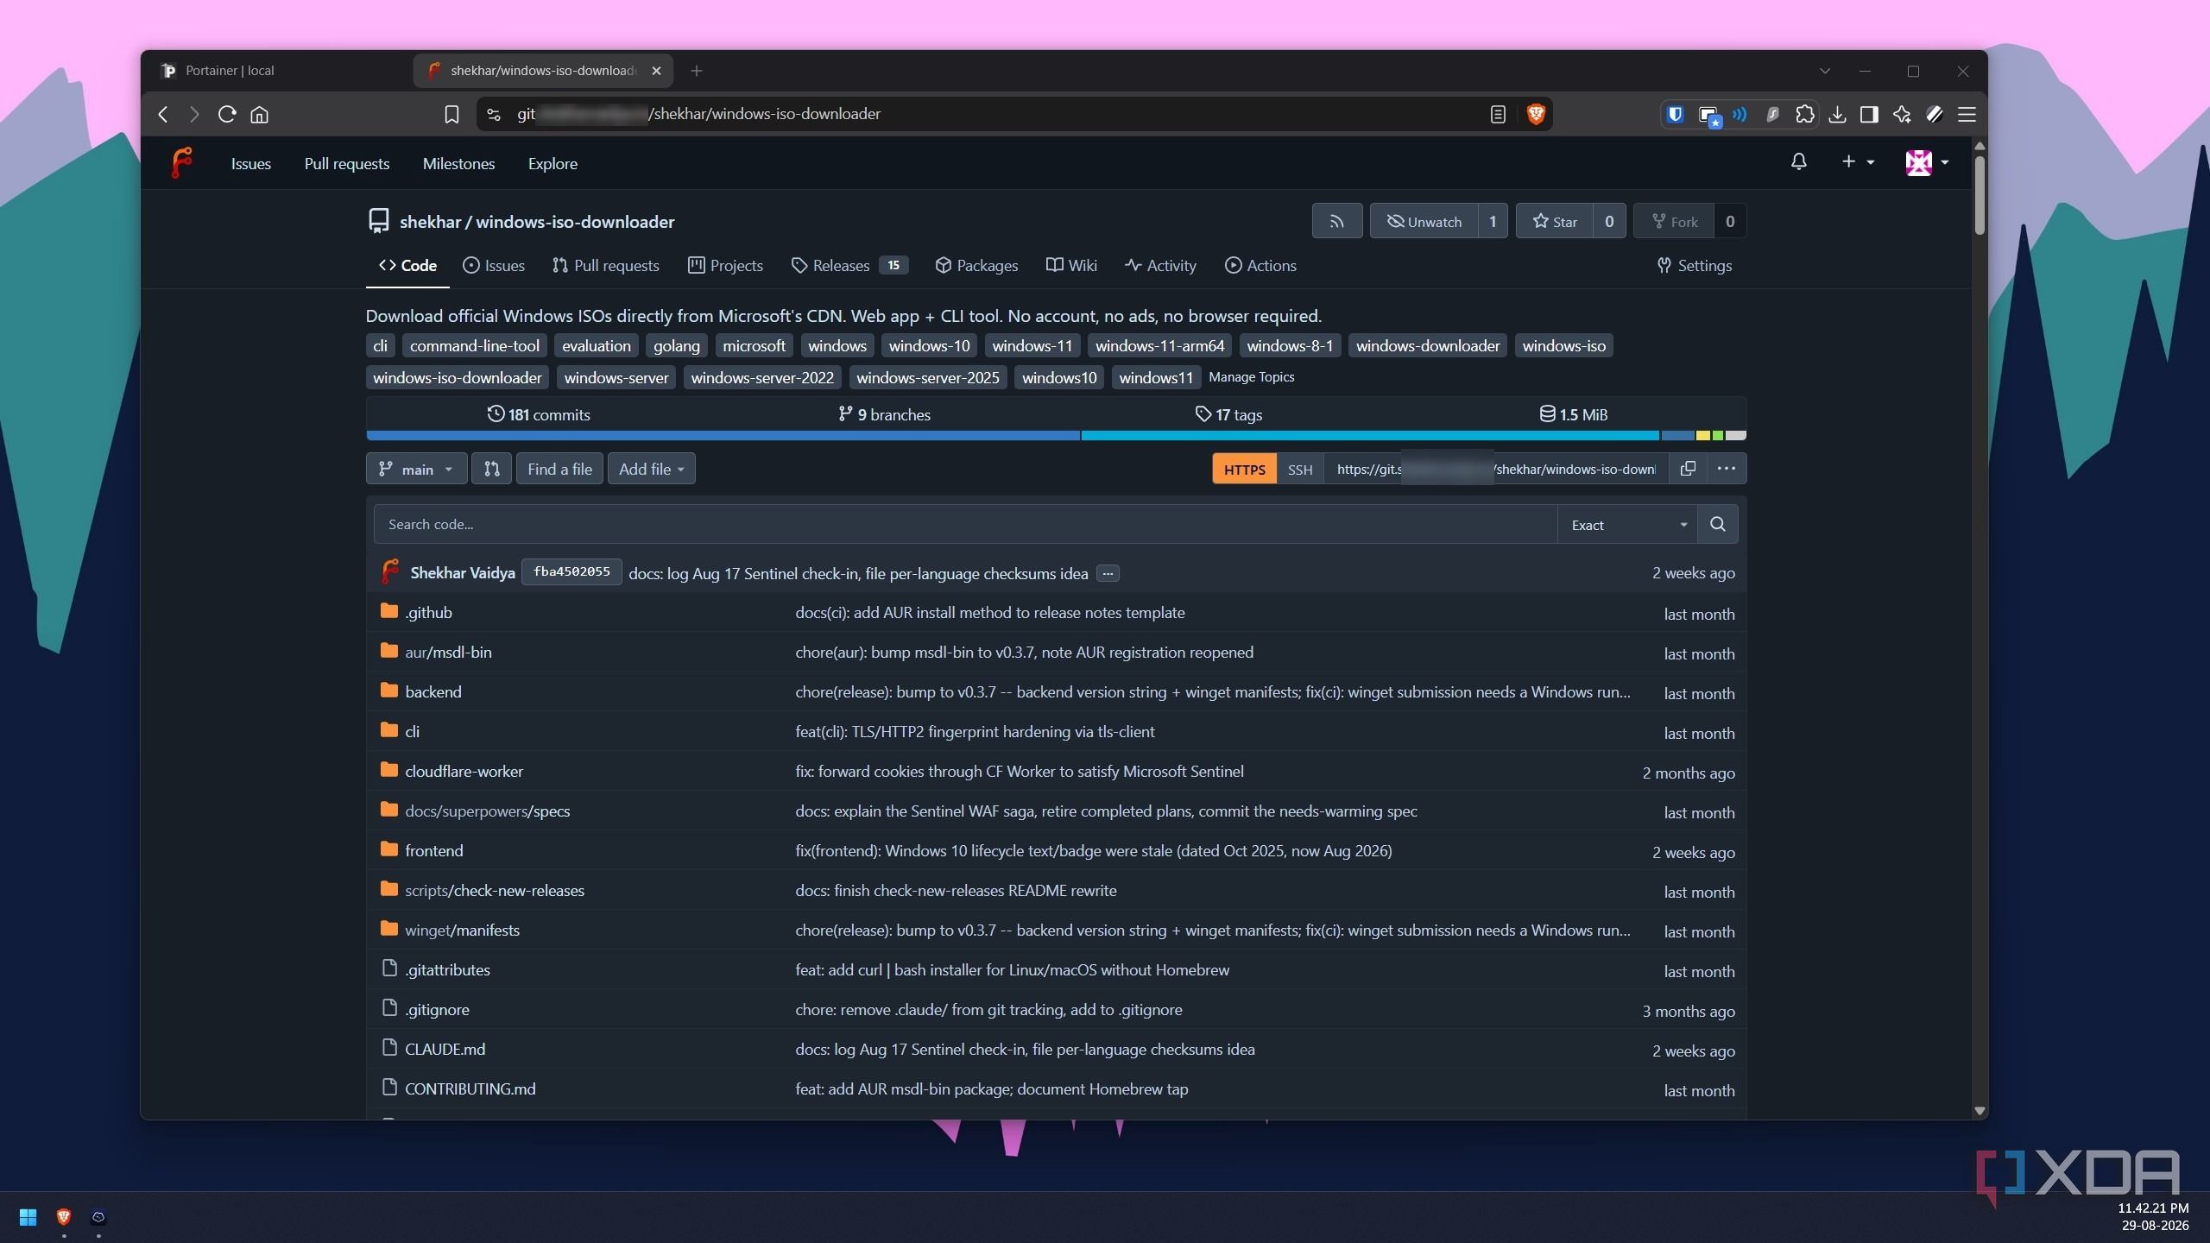This screenshot has width=2210, height=1243.
Task: Open the notifications bell
Action: (1798, 162)
